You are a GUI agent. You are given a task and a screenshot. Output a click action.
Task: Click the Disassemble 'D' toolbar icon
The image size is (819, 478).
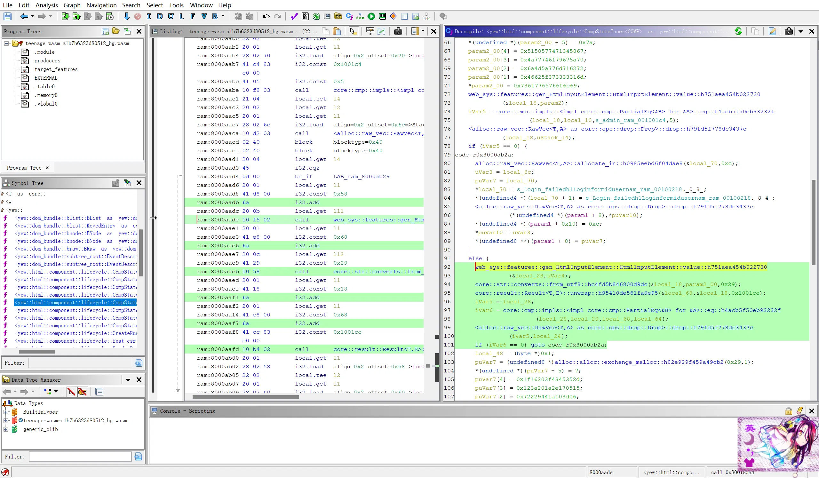[x=160, y=16]
